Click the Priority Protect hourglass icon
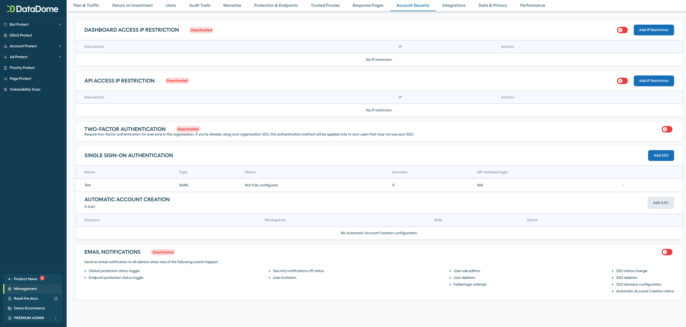 [5, 68]
